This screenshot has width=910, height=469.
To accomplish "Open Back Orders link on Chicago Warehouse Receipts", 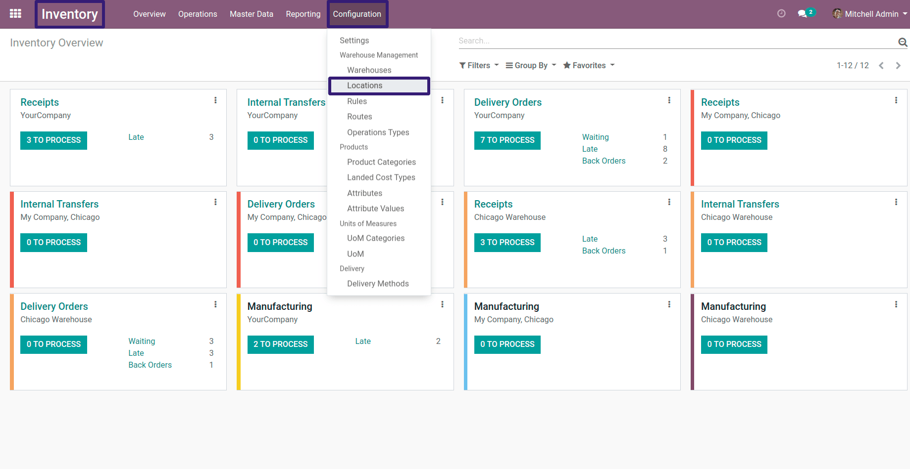I will click(x=604, y=251).
